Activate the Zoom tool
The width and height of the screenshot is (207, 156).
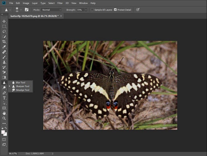(4, 118)
